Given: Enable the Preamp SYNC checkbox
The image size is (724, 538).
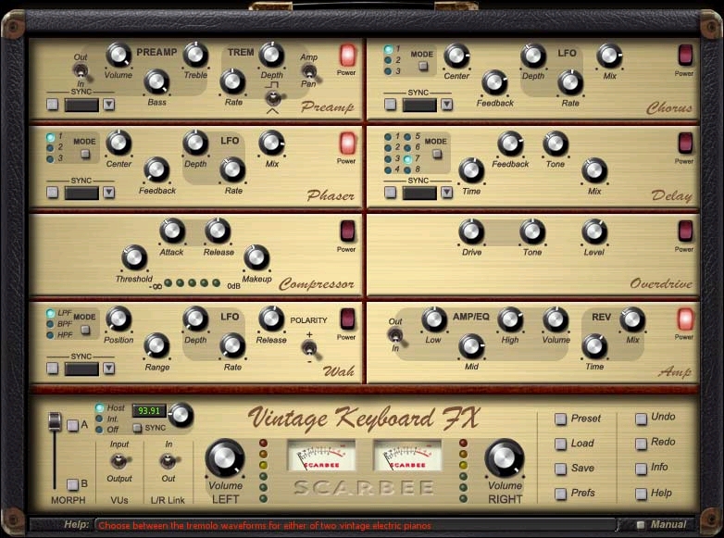Looking at the screenshot, I should tap(53, 105).
